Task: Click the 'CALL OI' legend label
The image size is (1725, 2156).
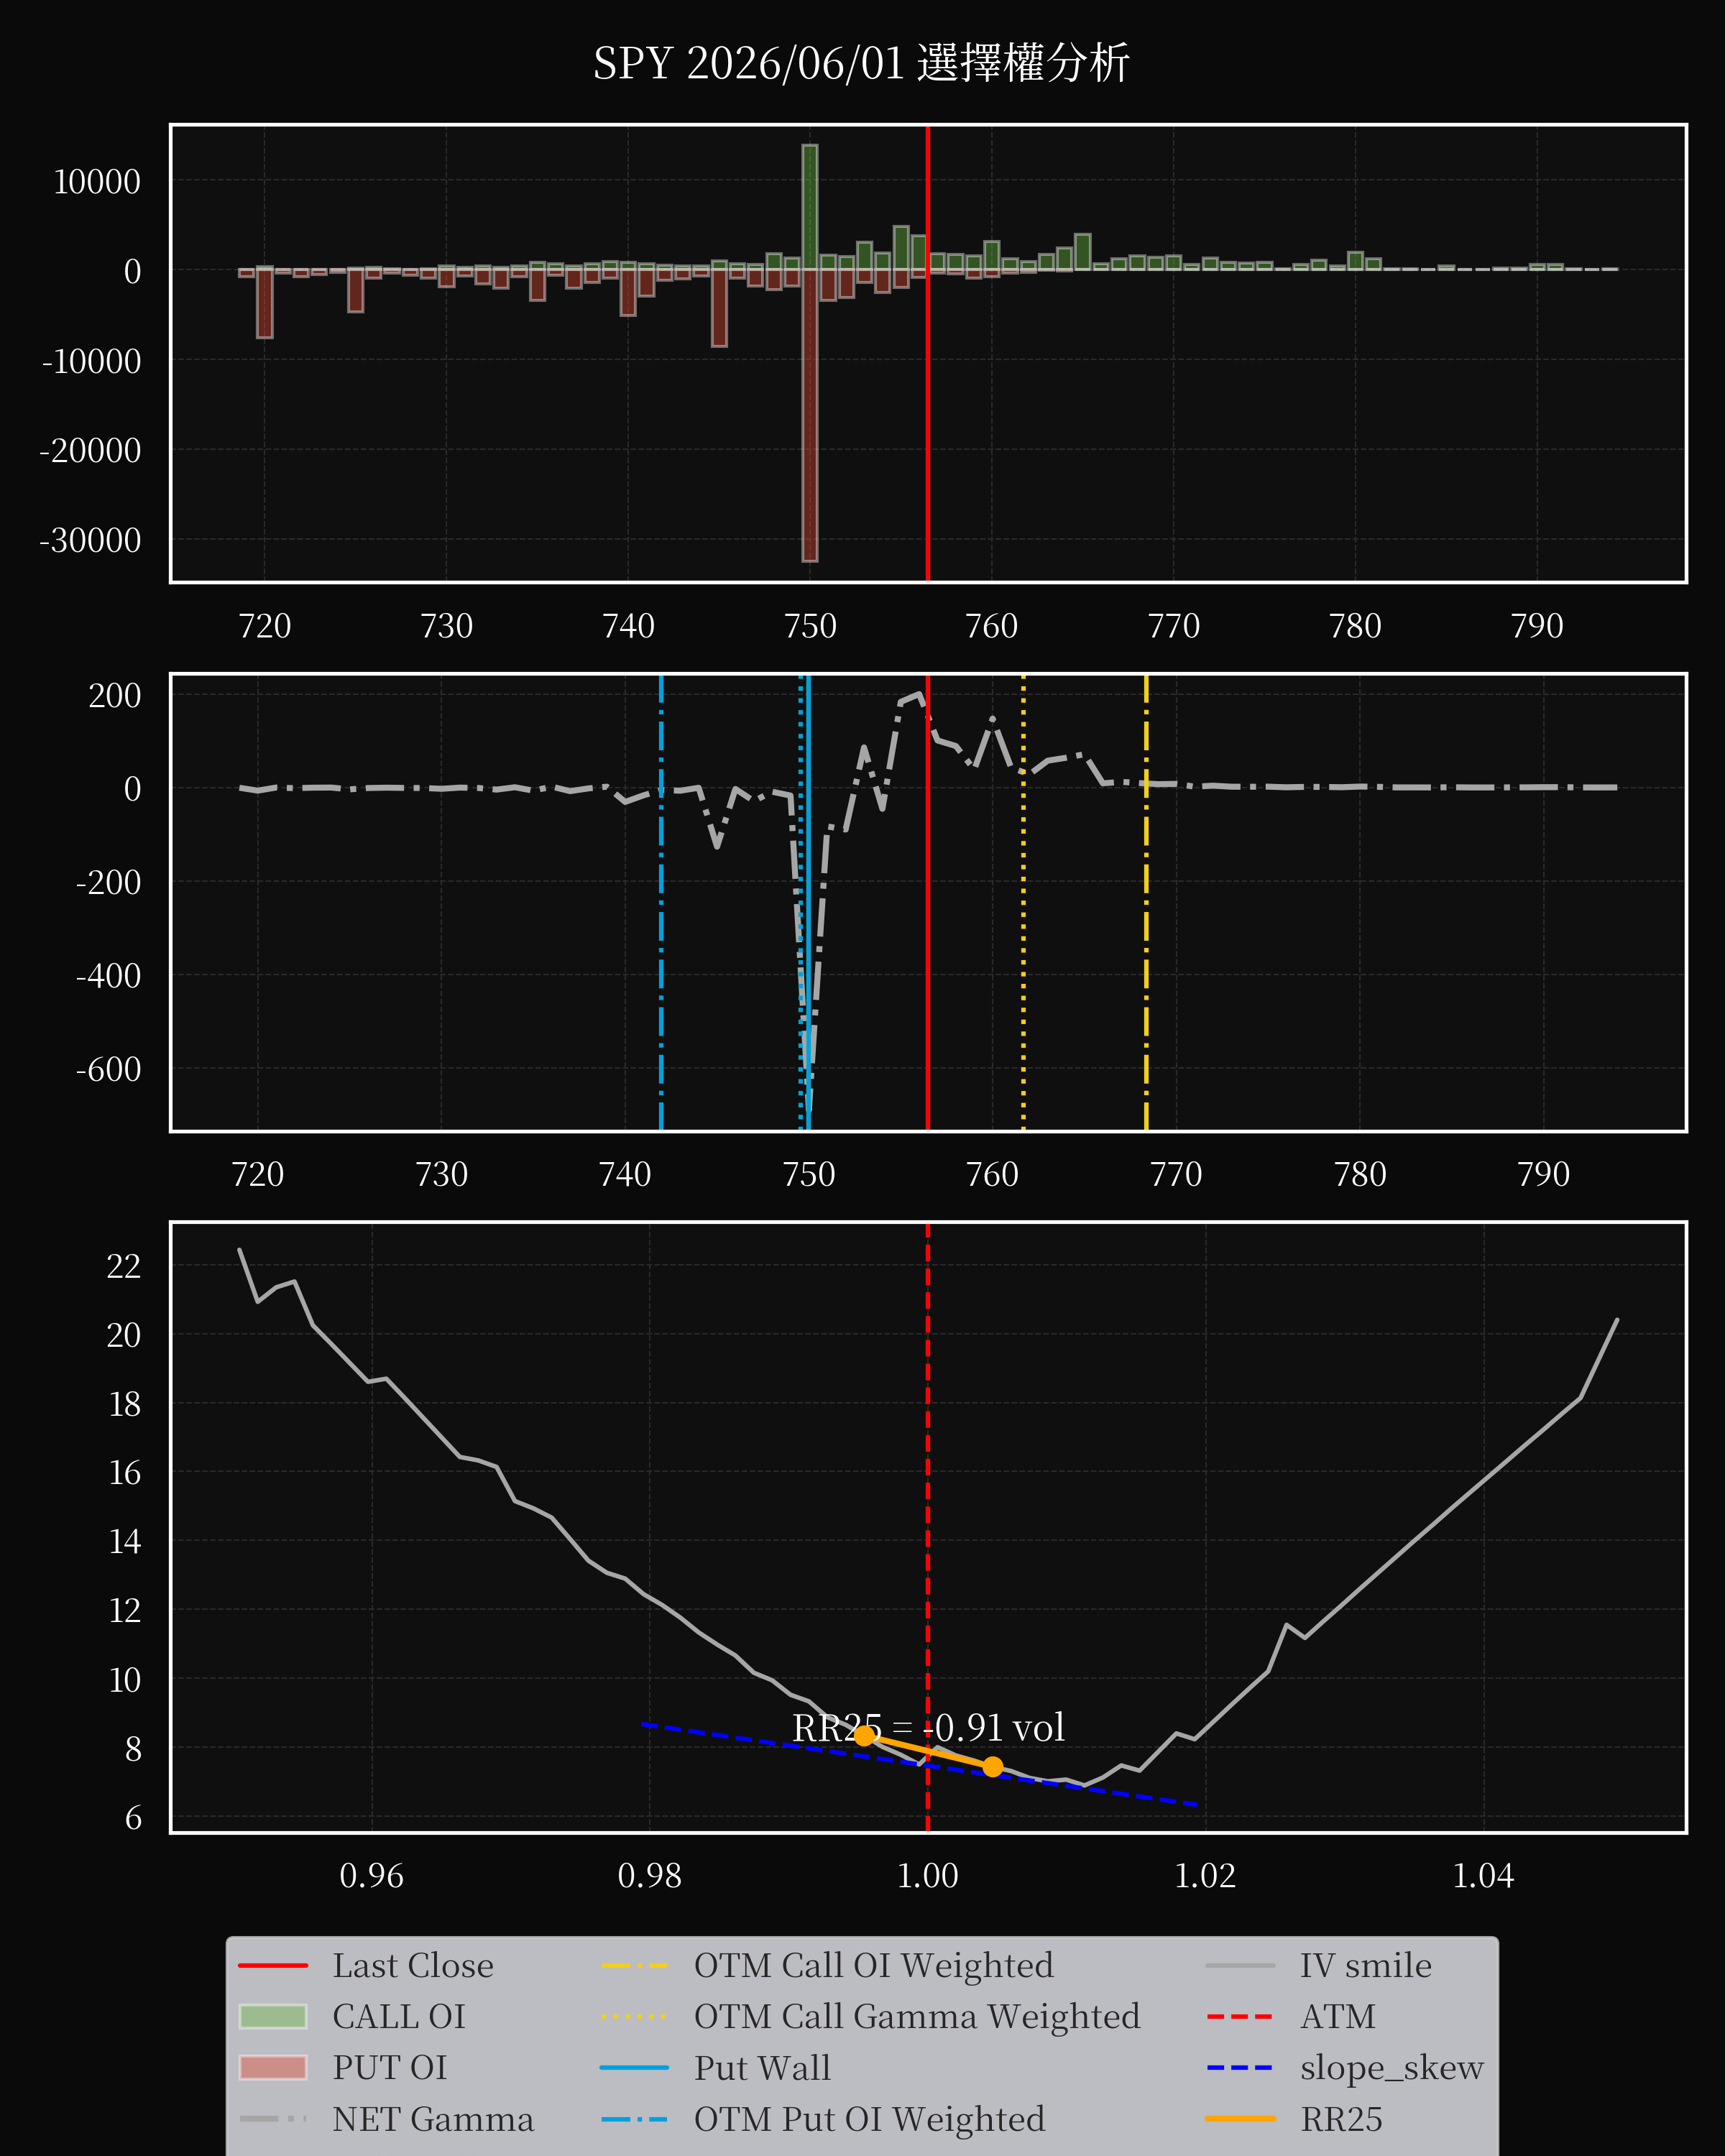Action: coord(399,2017)
